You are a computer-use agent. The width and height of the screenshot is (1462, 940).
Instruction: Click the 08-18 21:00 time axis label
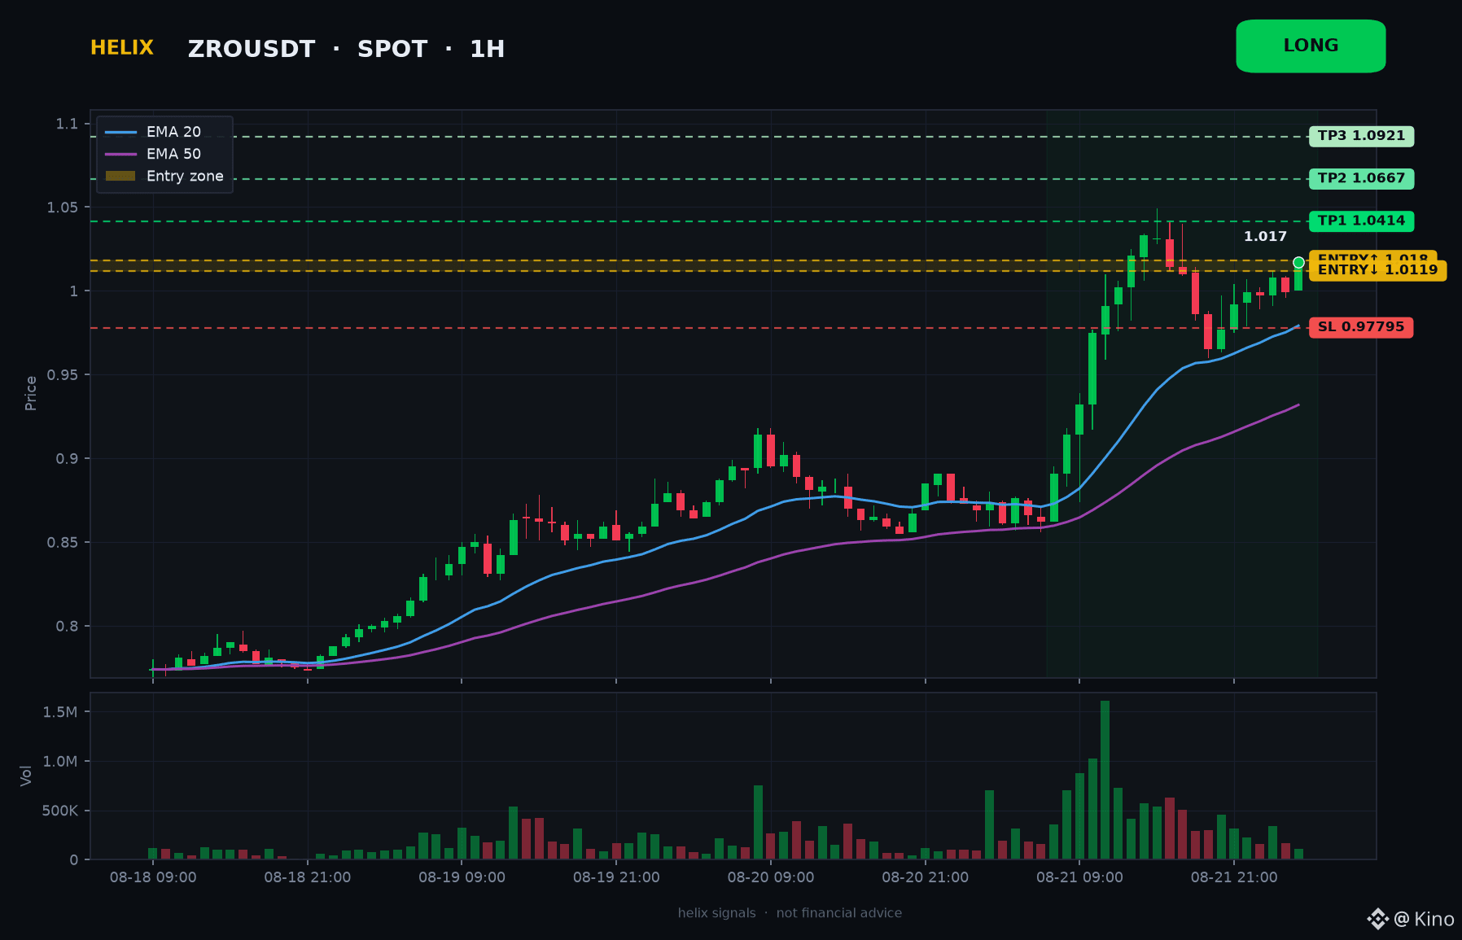308,877
